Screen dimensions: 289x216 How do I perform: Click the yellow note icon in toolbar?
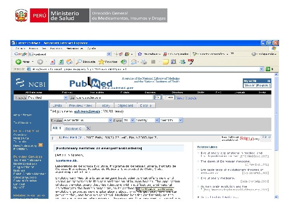[x=165, y=62]
